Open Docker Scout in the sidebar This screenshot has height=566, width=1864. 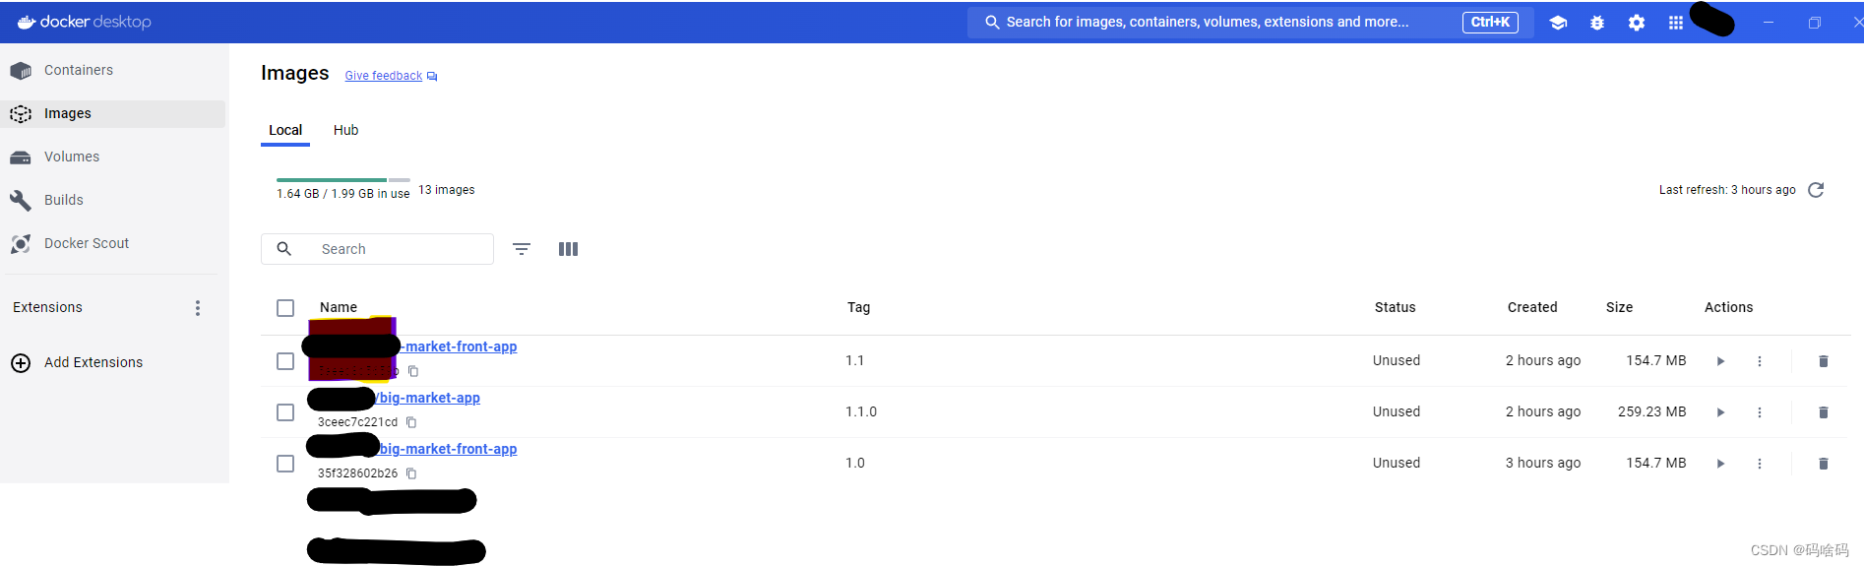click(113, 244)
